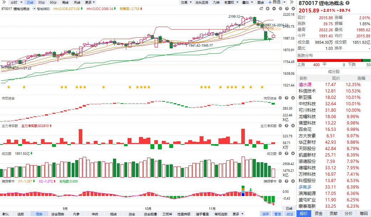Click the zoom-out minus icon above the K-line chart
This screenshot has width=371, height=217.
coord(274,8)
